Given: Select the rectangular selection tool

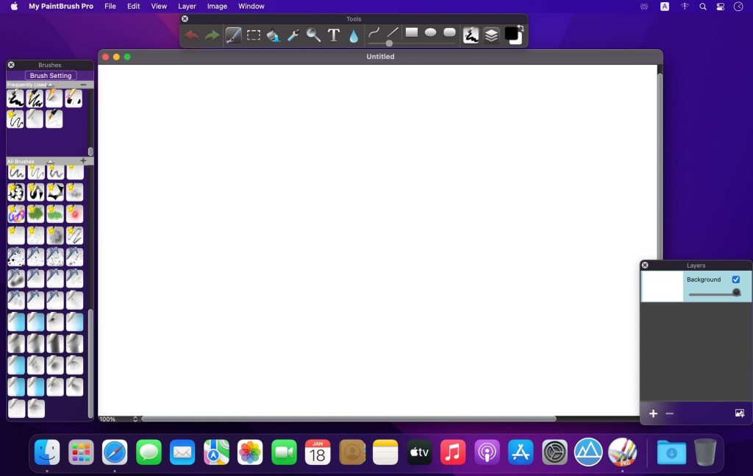Looking at the screenshot, I should [252, 35].
